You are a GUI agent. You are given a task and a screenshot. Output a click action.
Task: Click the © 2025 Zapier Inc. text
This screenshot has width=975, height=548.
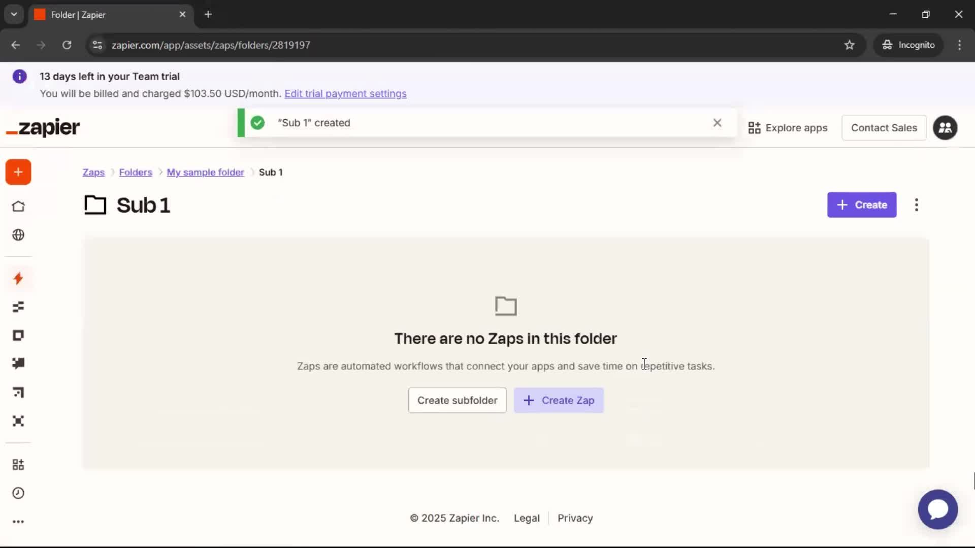click(x=454, y=518)
